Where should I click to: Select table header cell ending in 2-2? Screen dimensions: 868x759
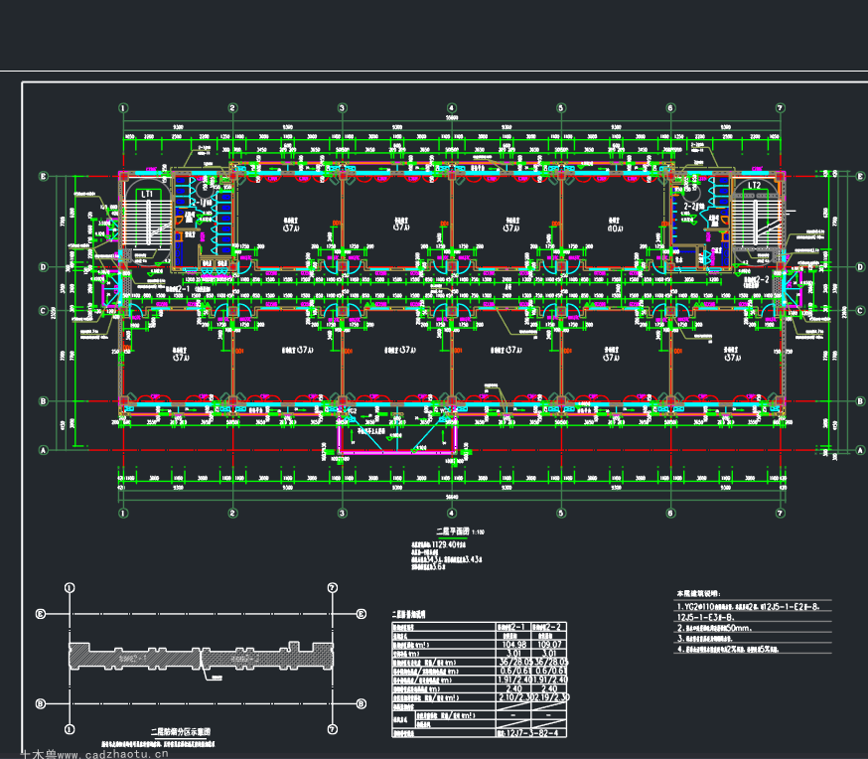[548, 627]
